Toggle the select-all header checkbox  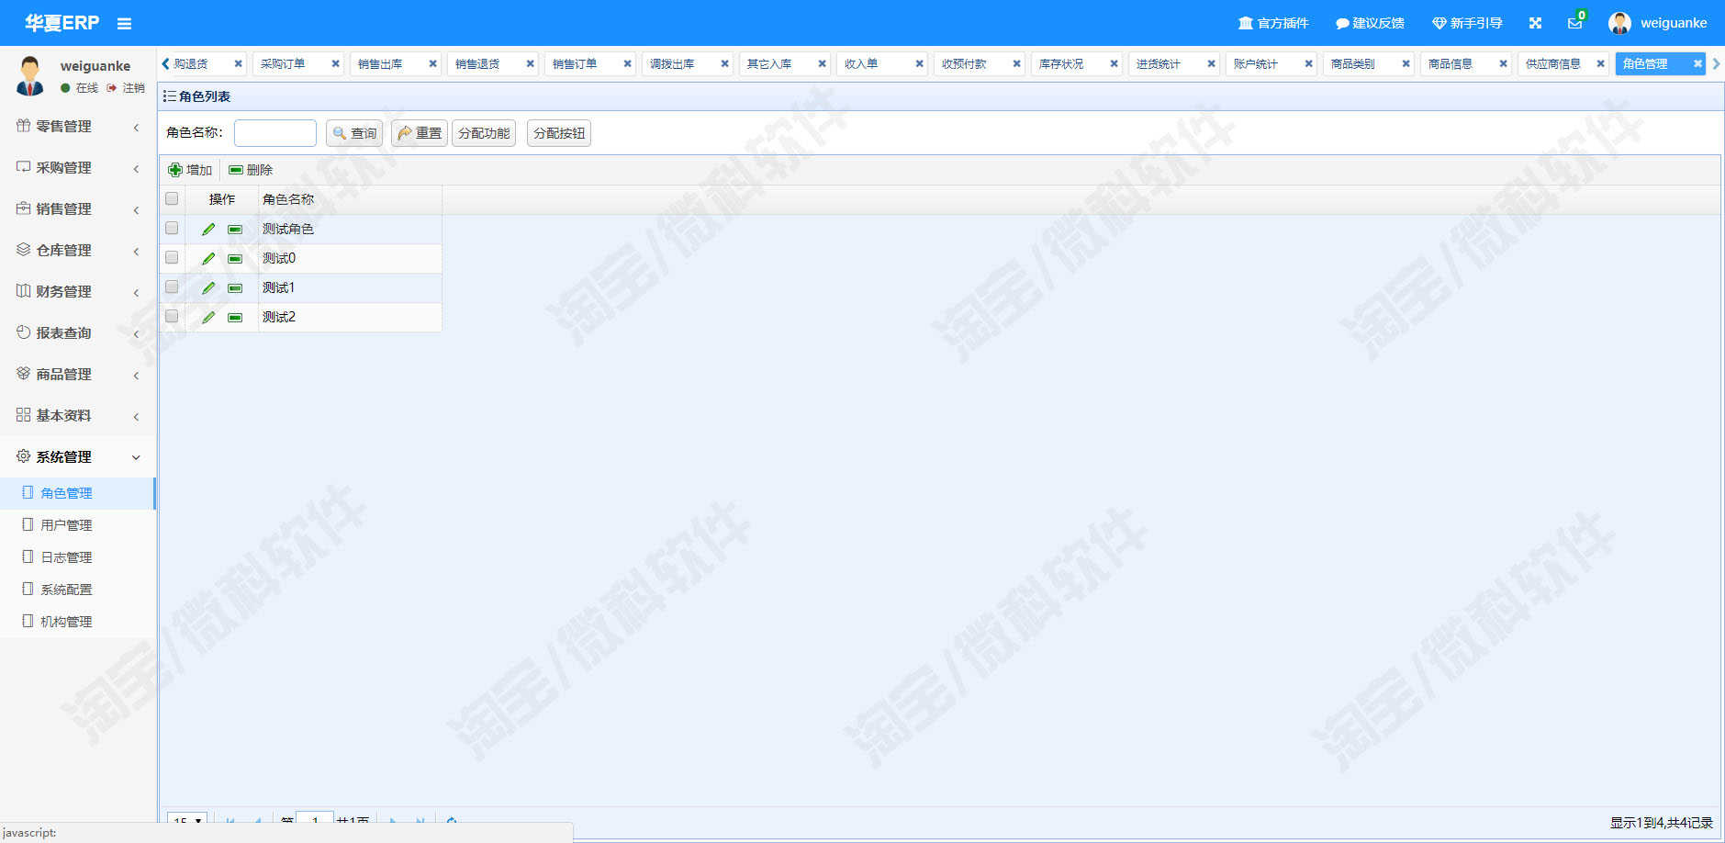[172, 198]
